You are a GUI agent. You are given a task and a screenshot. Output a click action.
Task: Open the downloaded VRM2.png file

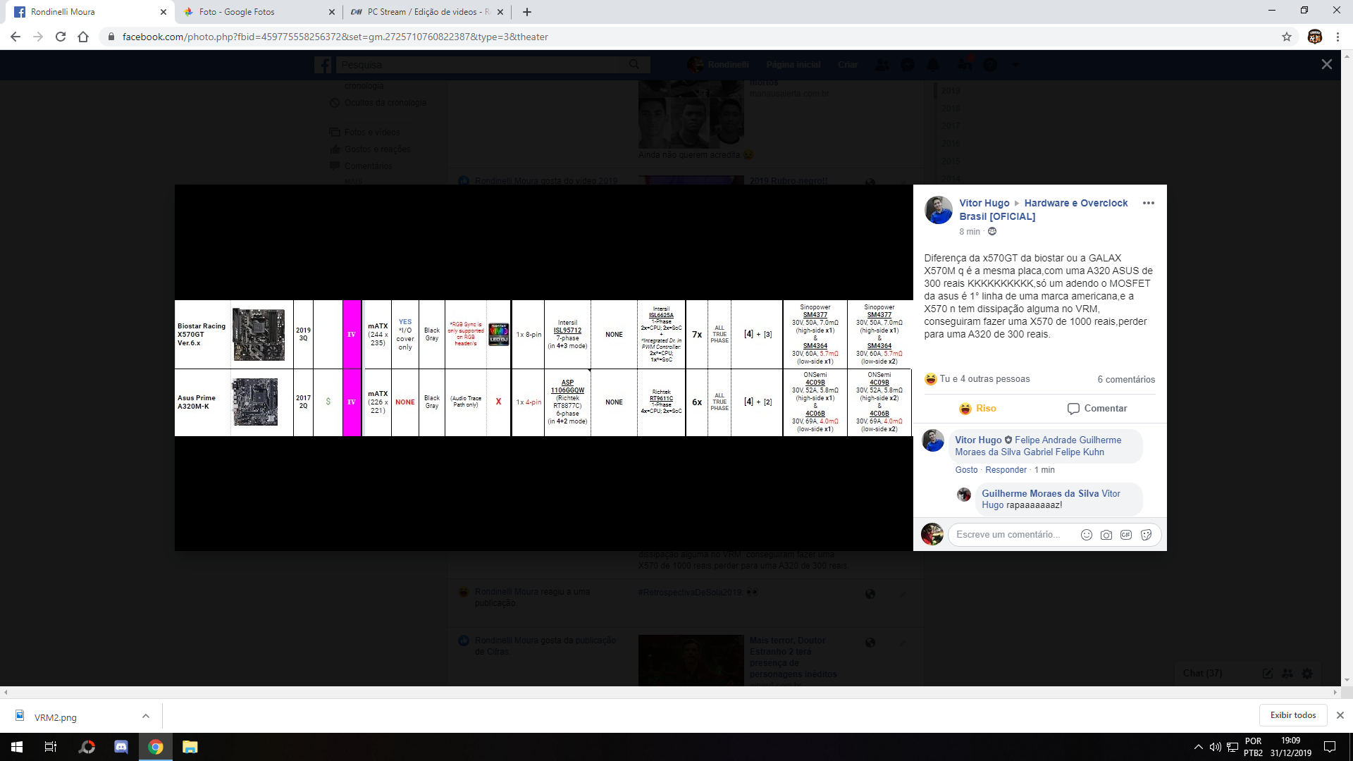(x=55, y=717)
